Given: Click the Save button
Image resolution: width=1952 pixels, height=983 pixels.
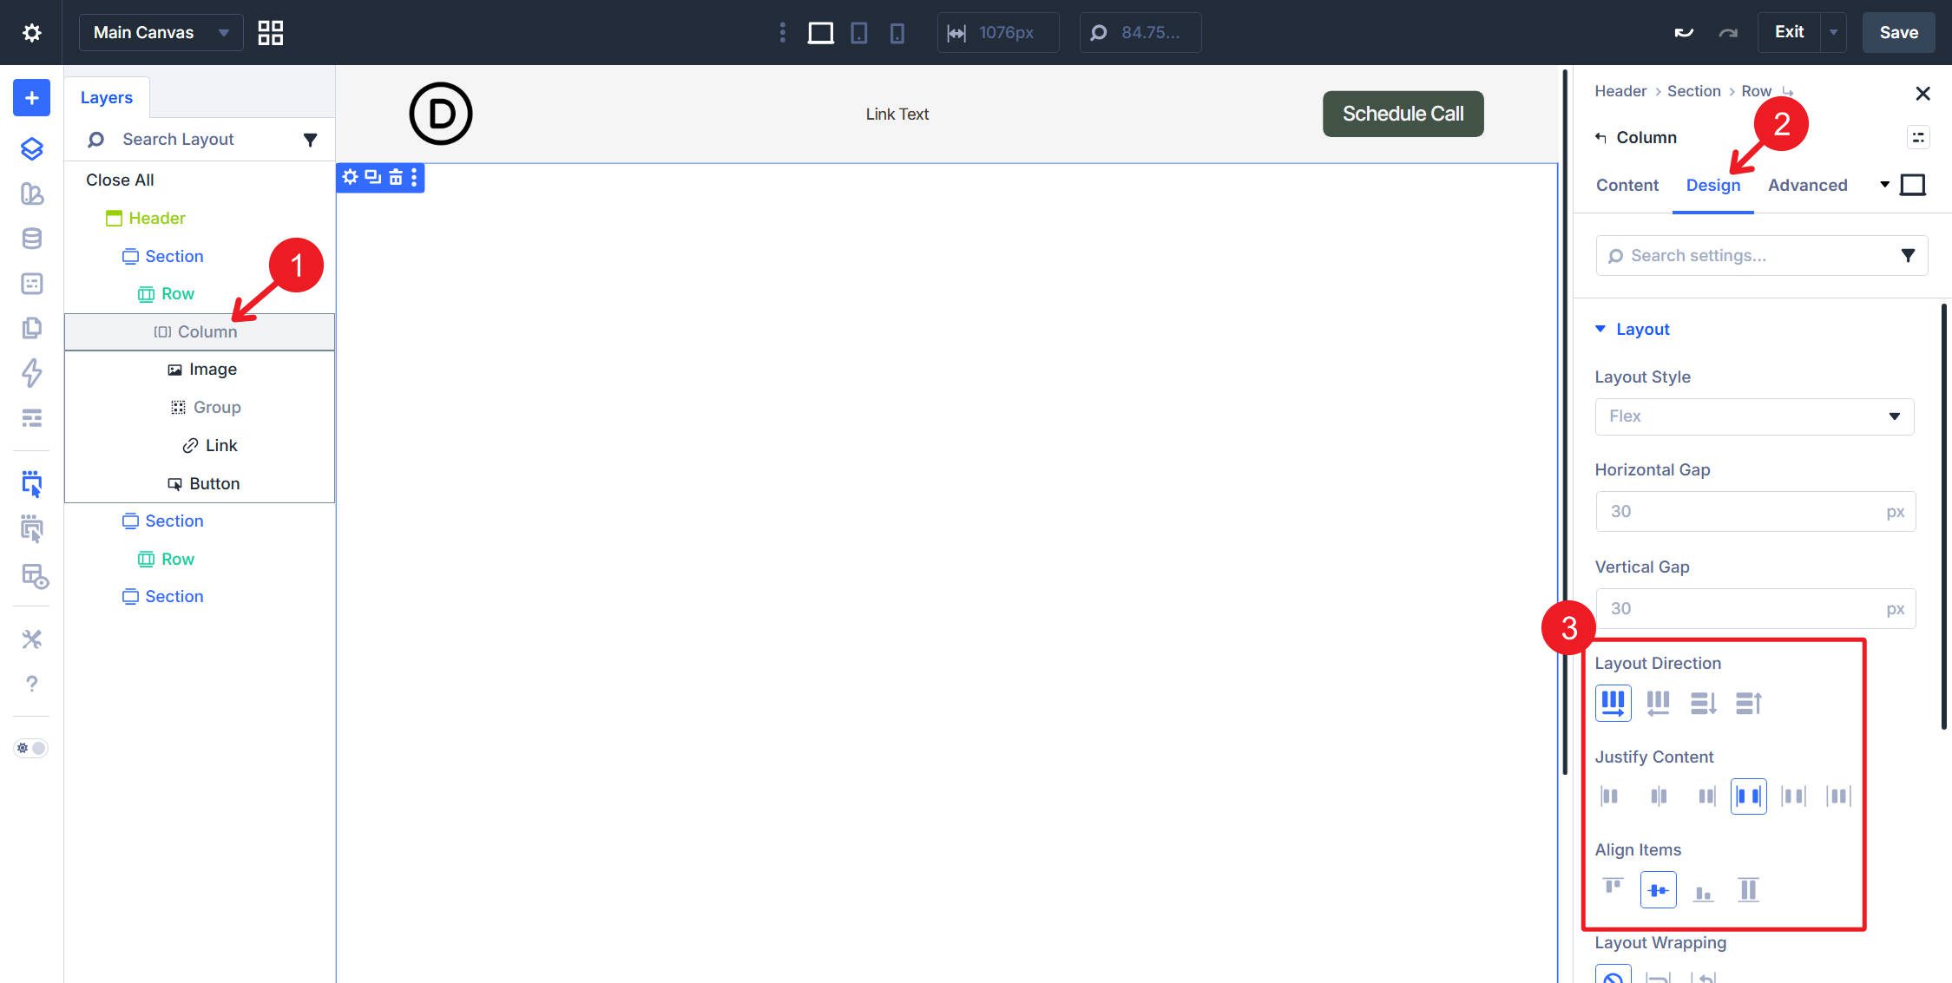Looking at the screenshot, I should point(1898,32).
